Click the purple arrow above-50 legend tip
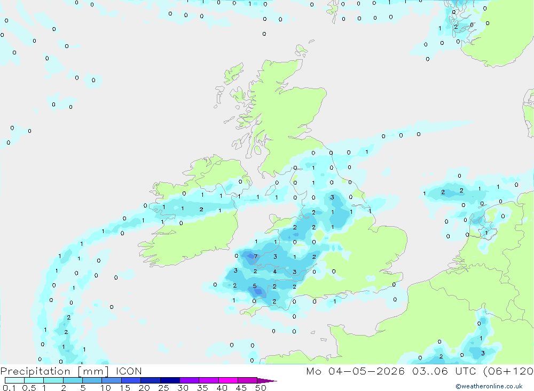The image size is (534, 391). pos(267,381)
